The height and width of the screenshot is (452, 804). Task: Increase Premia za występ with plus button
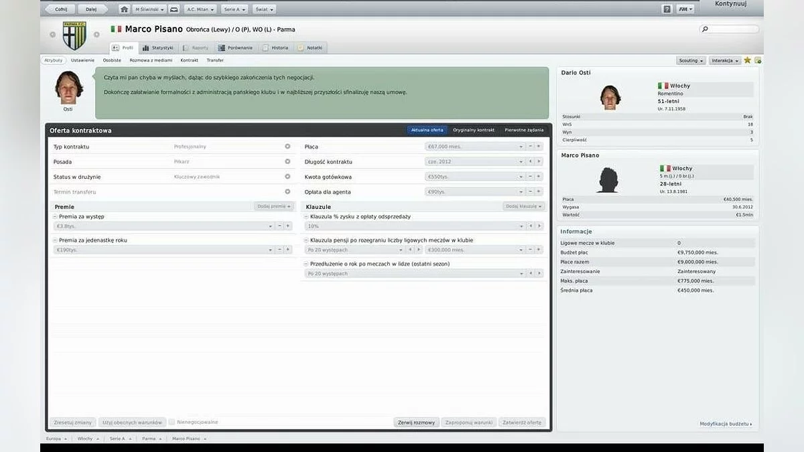(288, 226)
